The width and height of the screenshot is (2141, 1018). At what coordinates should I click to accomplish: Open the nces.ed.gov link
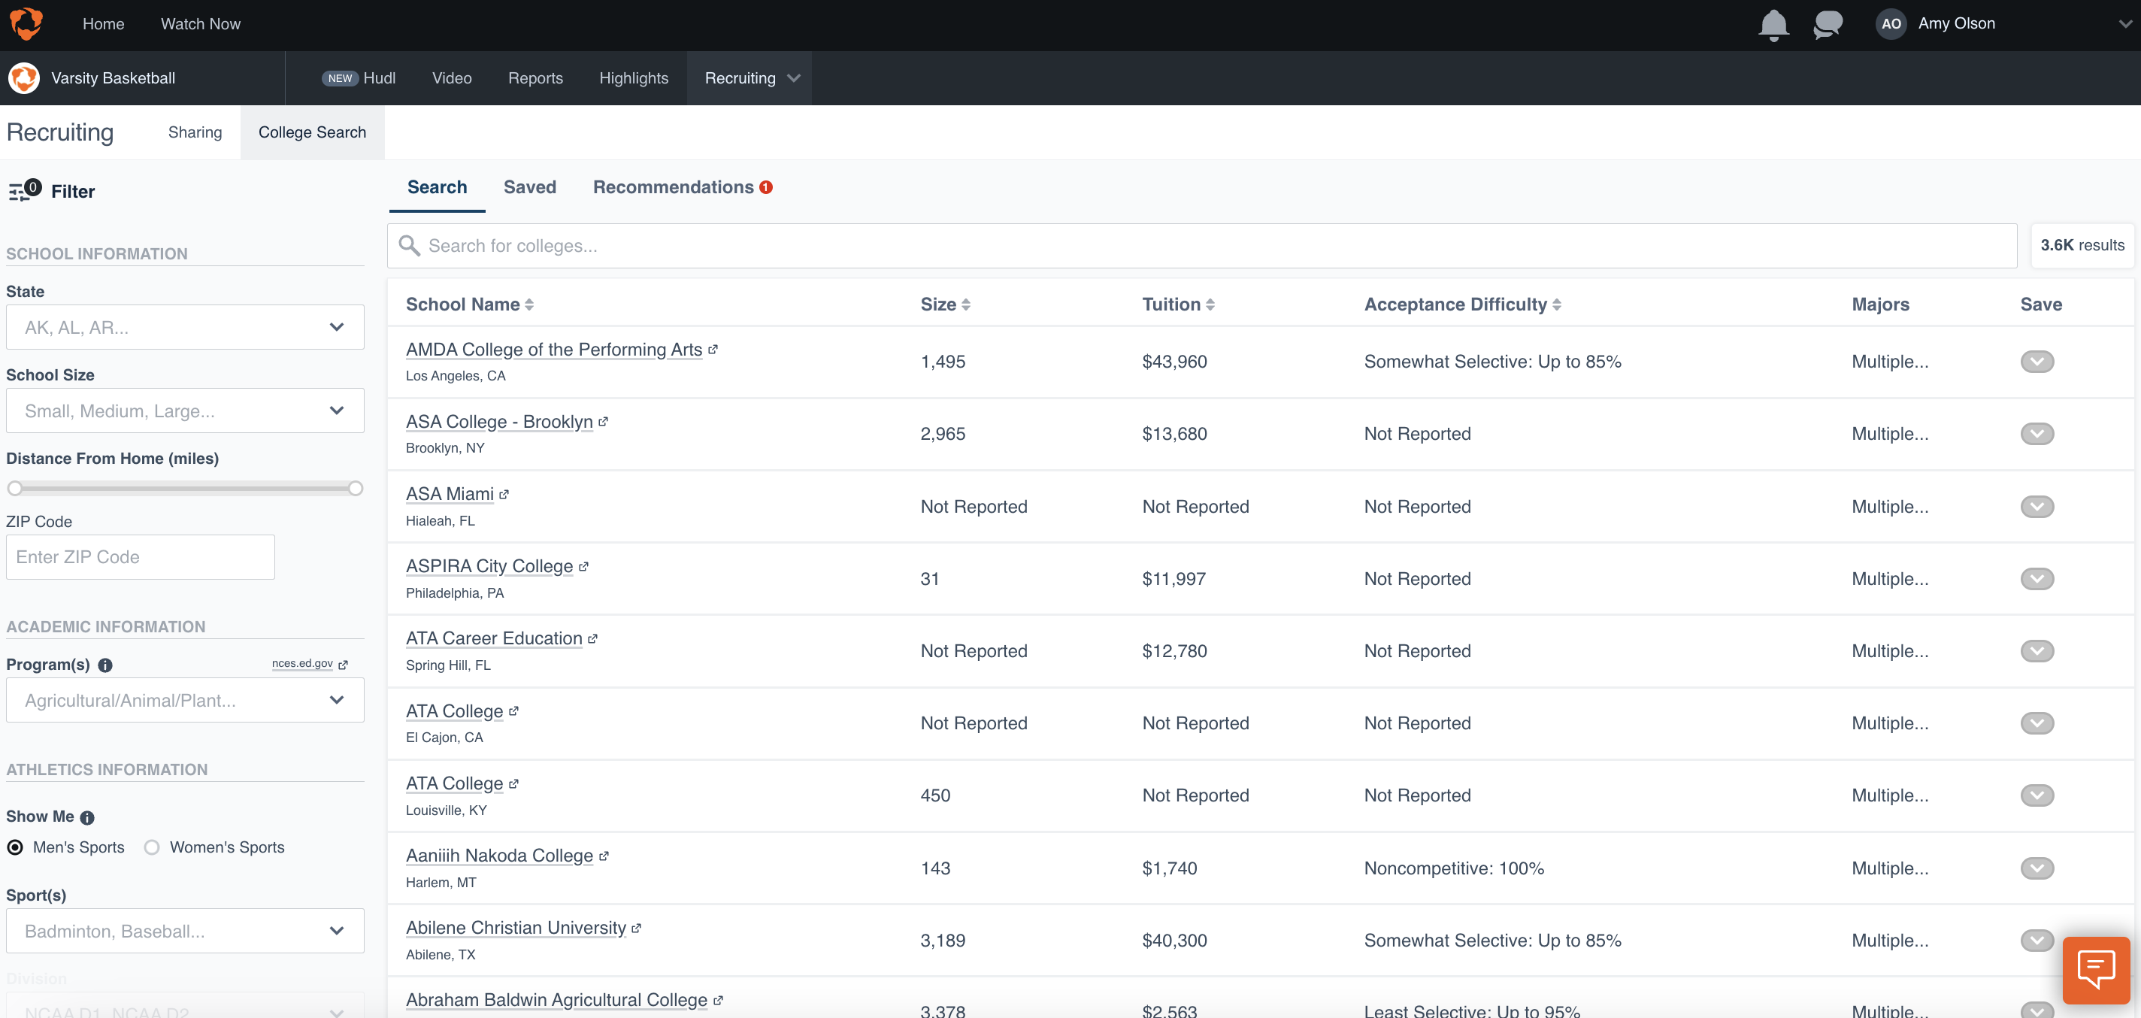point(302,663)
